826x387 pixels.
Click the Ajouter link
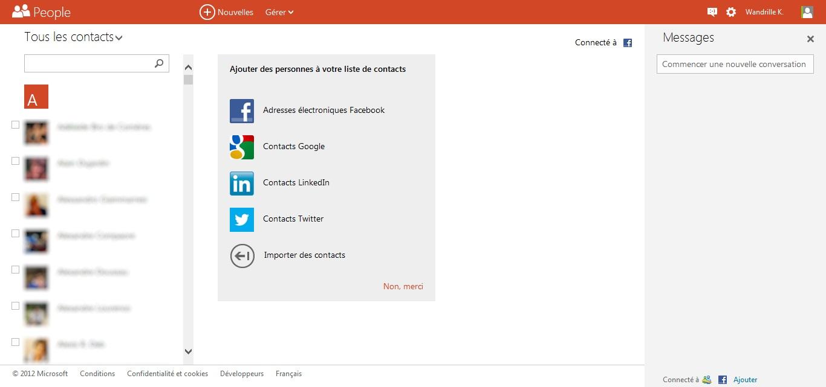pos(746,380)
